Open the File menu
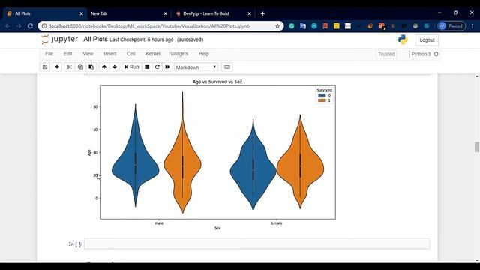The image size is (480, 270). (x=49, y=54)
